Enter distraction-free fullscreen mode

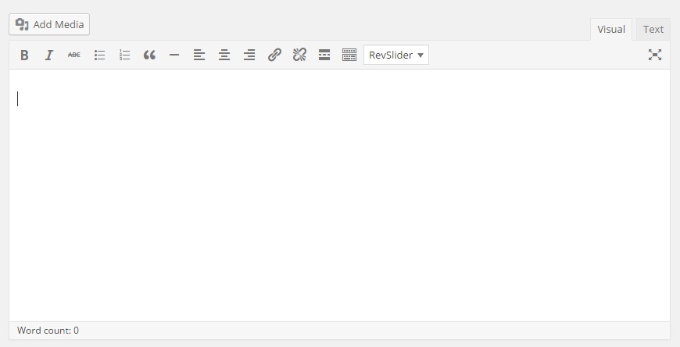click(655, 55)
